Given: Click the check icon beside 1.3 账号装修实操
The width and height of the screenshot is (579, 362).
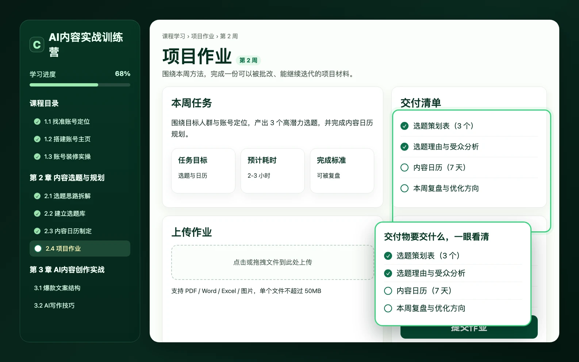Looking at the screenshot, I should (x=37, y=157).
